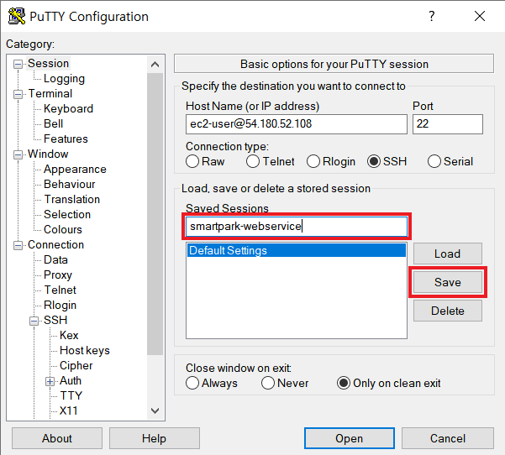Open the Selection category
This screenshot has width=505, height=455.
[x=67, y=215]
